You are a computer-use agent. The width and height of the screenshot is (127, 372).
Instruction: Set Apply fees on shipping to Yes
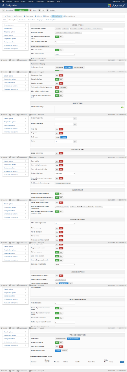57,347
